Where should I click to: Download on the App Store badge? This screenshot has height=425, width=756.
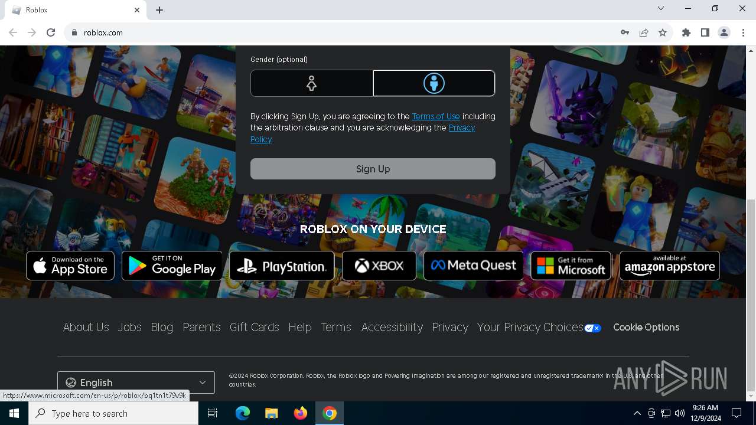click(70, 266)
